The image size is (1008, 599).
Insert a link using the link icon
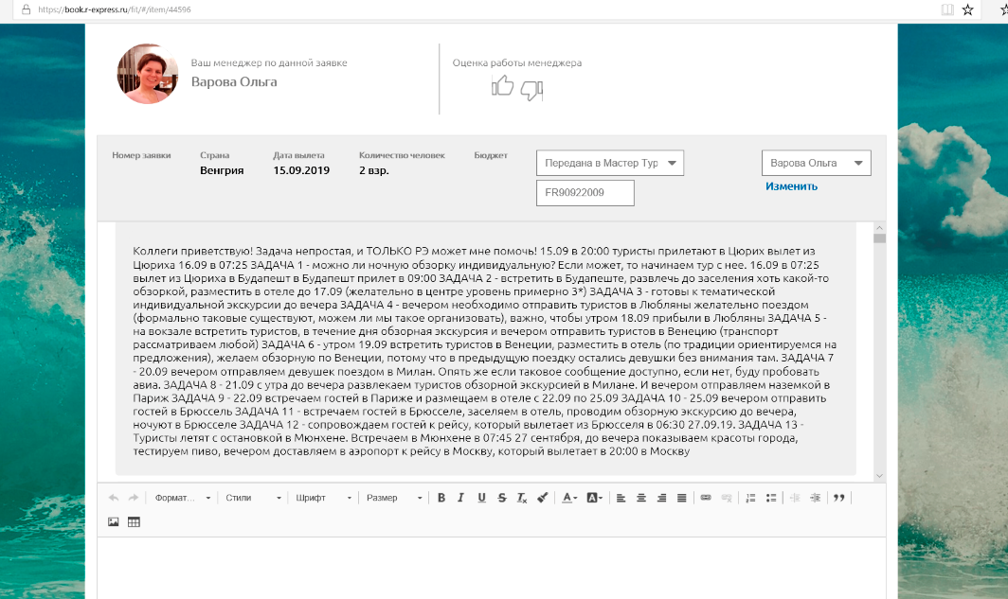(x=706, y=498)
